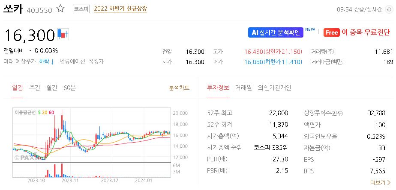Click the 미래 예상주가 label
Viewport: 396px width, 190px height.
click(x=20, y=61)
